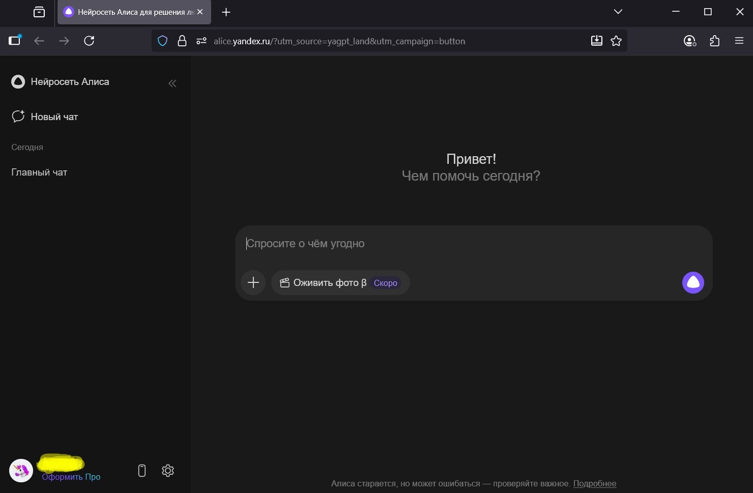Click the mobile phone icon in sidebar
Image resolution: width=753 pixels, height=493 pixels.
pos(142,471)
